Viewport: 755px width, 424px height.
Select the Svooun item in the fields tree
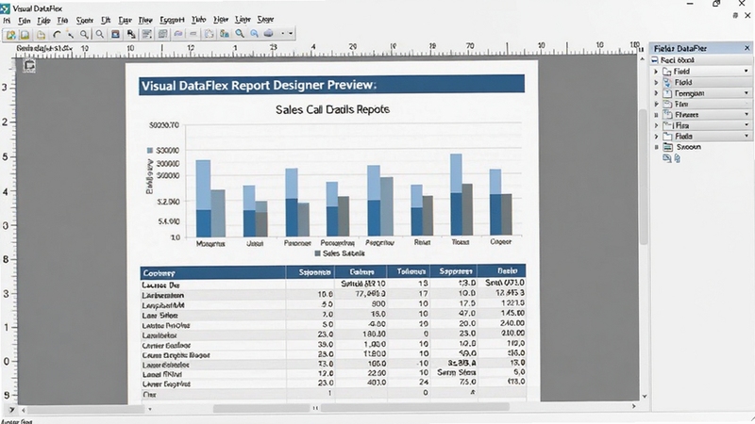pyautogui.click(x=688, y=147)
